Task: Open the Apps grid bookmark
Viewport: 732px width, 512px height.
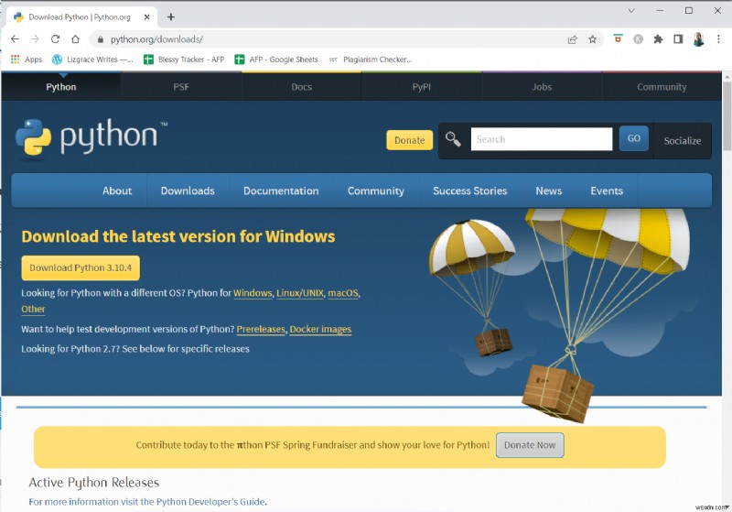Action: point(27,60)
